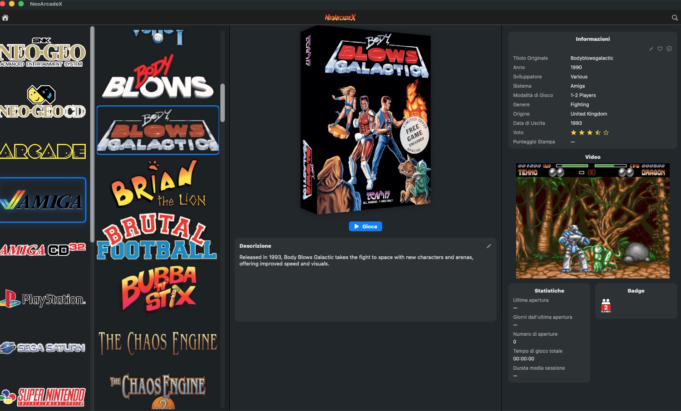Image resolution: width=681 pixels, height=411 pixels.
Task: Click the Numero di aperture label
Action: point(535,334)
